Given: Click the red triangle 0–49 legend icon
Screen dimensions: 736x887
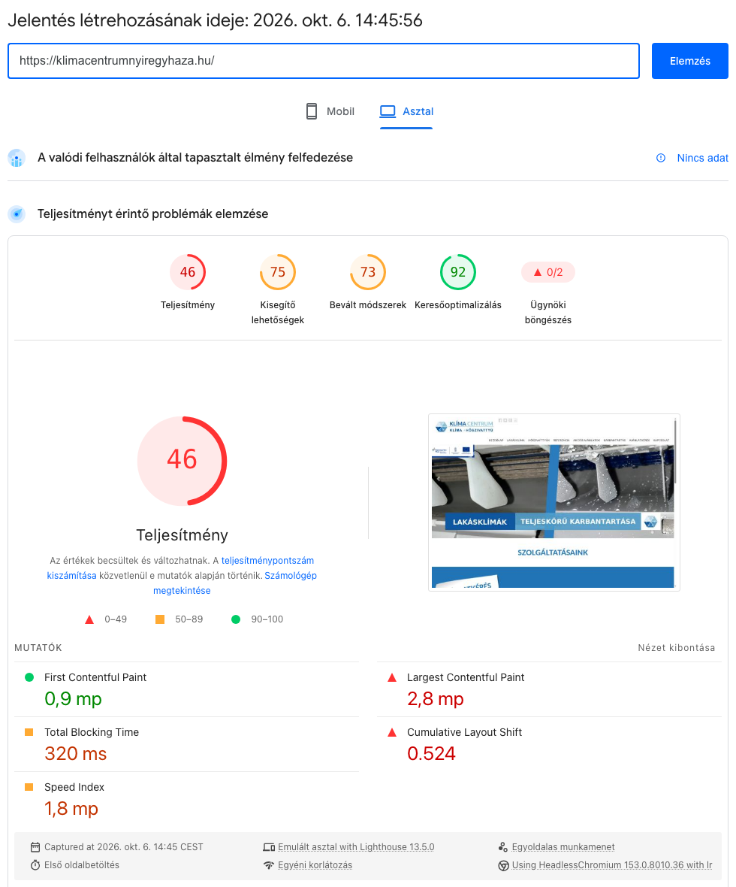Looking at the screenshot, I should (x=89, y=619).
